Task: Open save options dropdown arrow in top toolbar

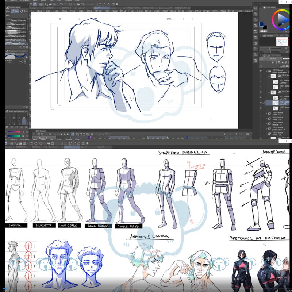Action: [x=57, y=4]
